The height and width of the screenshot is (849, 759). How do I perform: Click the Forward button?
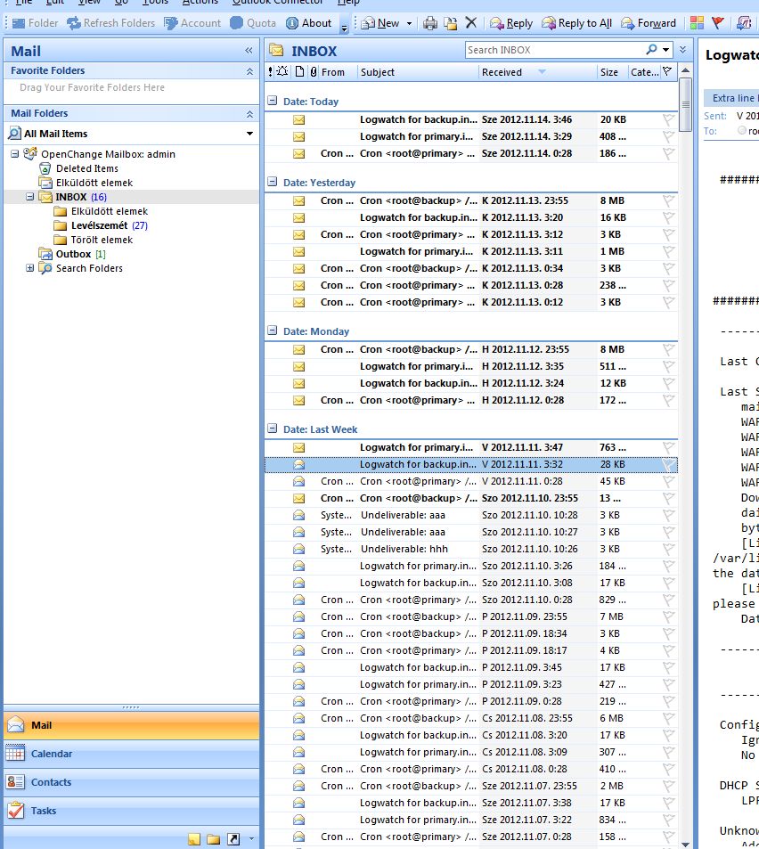pos(649,23)
